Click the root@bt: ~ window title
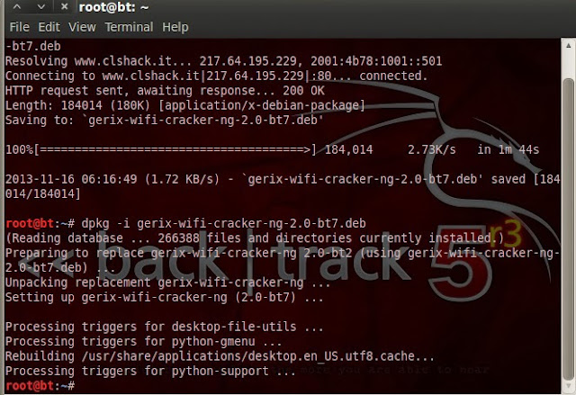576x395 pixels. pos(114,7)
